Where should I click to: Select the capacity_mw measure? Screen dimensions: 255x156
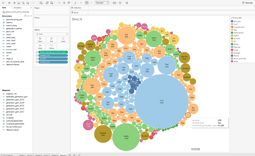(11, 94)
